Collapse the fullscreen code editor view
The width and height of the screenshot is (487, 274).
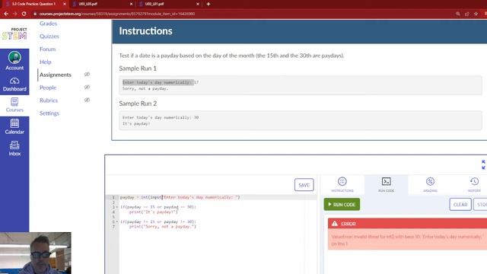point(483,164)
